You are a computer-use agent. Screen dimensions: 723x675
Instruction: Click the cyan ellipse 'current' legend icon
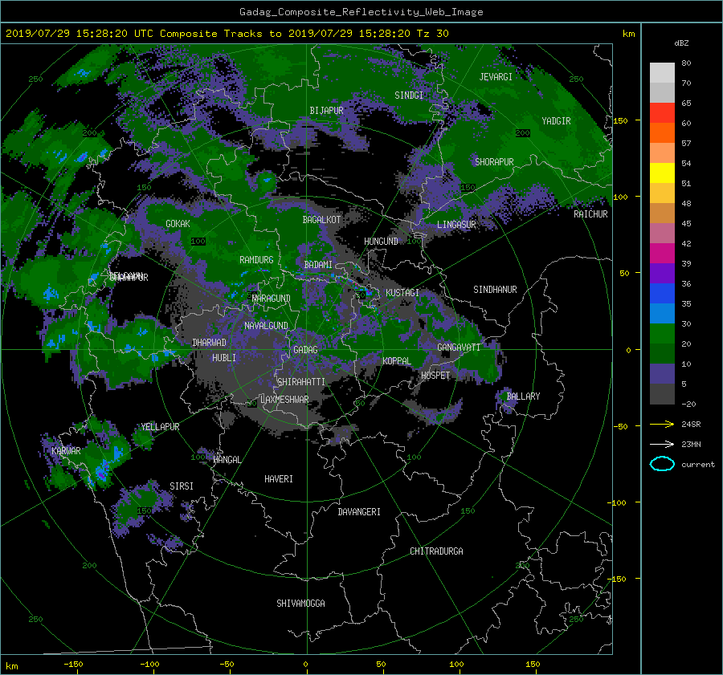tap(662, 464)
